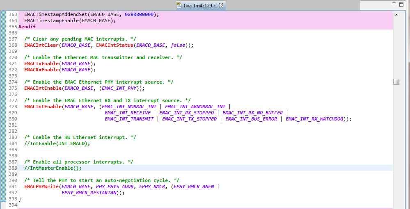Maximize the editor area
410x209 pixels.
coord(401,4)
